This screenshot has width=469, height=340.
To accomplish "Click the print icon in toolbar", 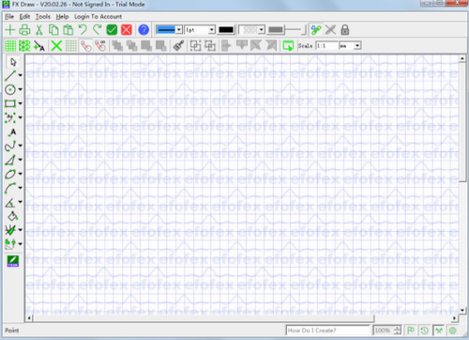I will coord(24,30).
